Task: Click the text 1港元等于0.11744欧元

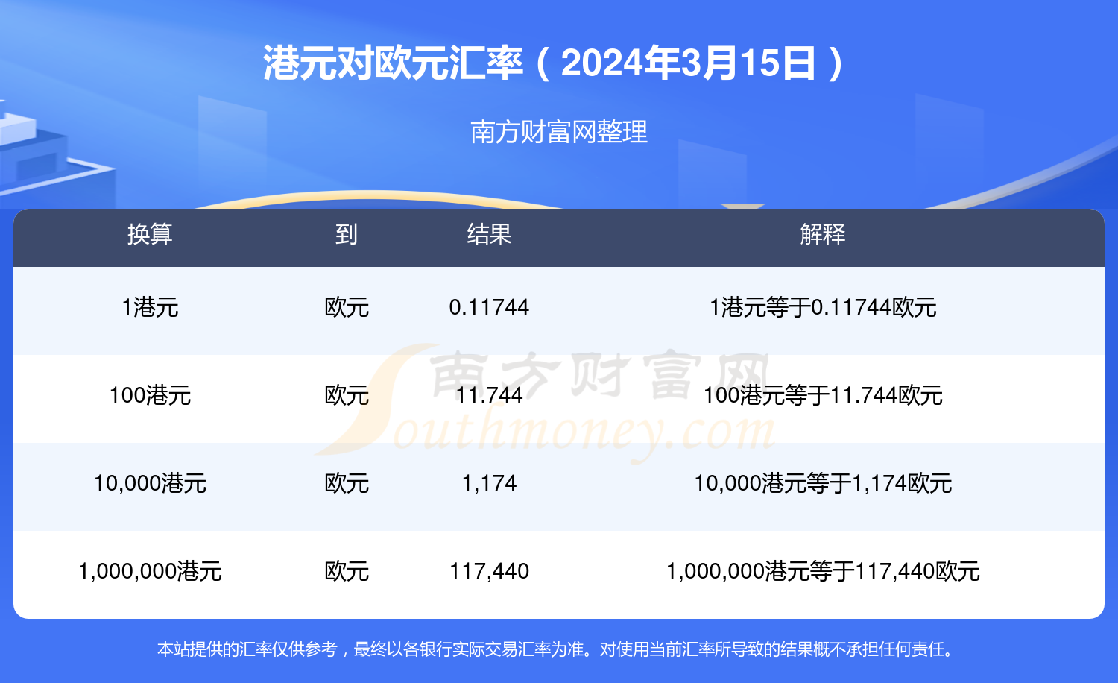Action: [x=823, y=307]
